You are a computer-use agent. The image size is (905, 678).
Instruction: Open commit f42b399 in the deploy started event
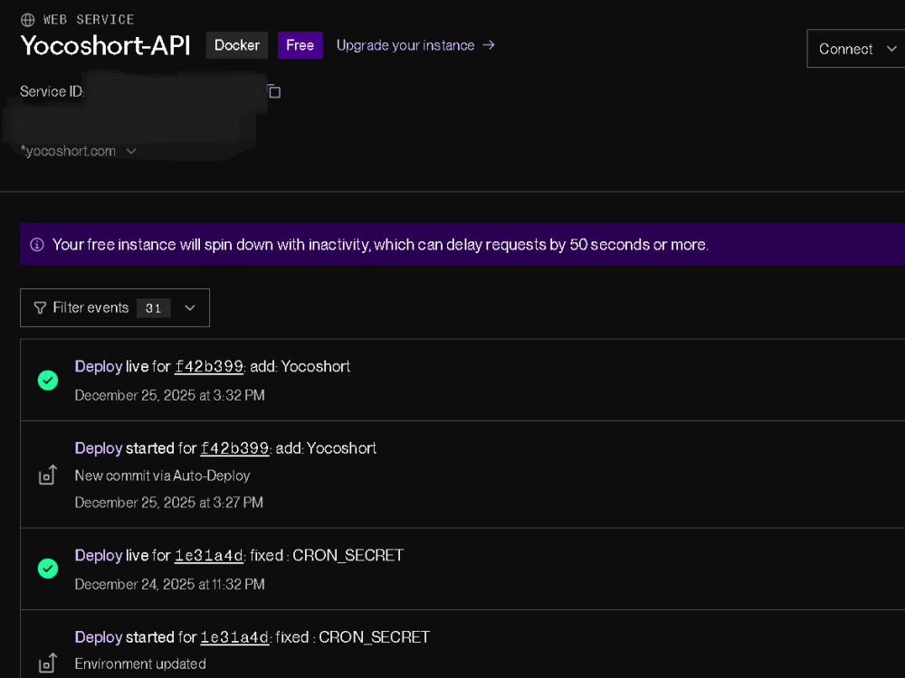tap(234, 448)
